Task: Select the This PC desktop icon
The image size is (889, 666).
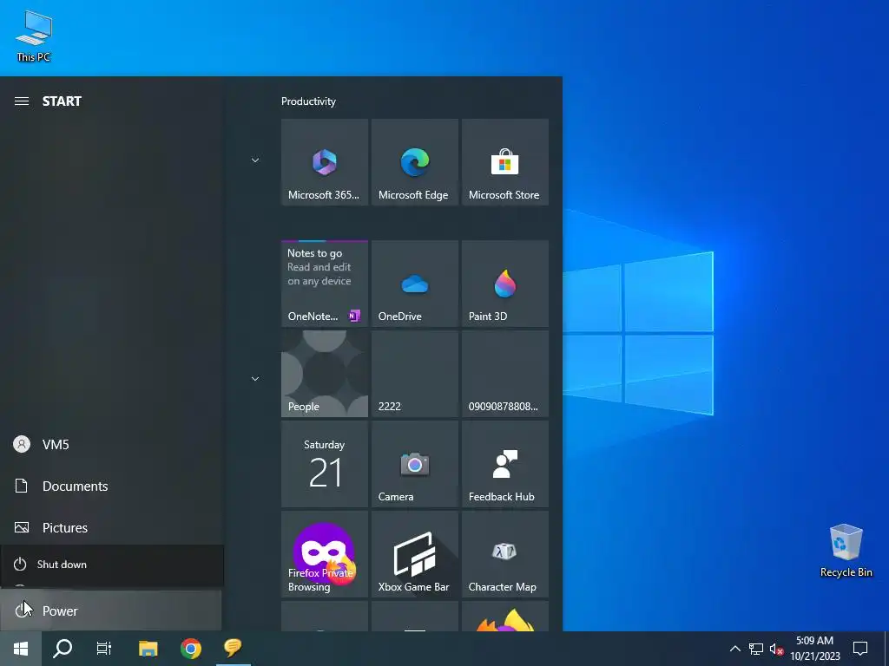Action: point(34,35)
